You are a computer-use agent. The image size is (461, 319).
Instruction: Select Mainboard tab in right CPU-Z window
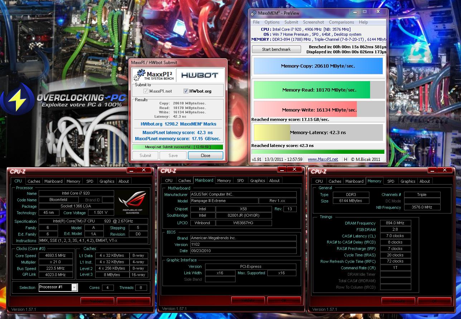coord(354,181)
